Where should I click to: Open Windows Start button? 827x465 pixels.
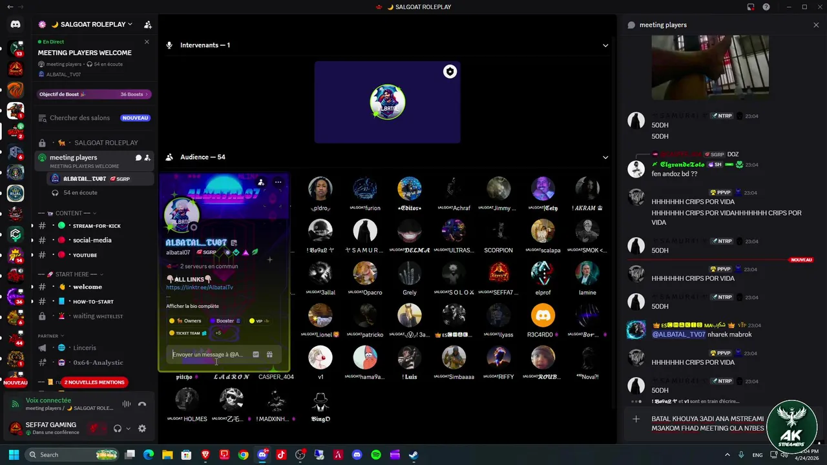pyautogui.click(x=14, y=455)
